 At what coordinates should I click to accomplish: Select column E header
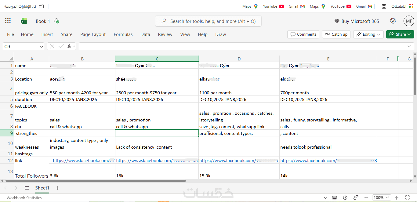coord(328,59)
